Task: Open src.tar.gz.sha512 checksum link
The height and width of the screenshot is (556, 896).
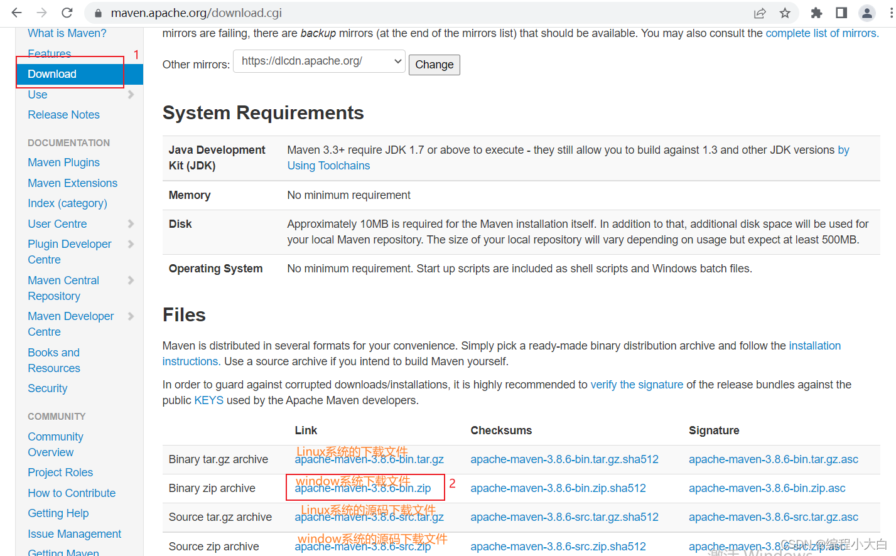Action: pyautogui.click(x=564, y=517)
